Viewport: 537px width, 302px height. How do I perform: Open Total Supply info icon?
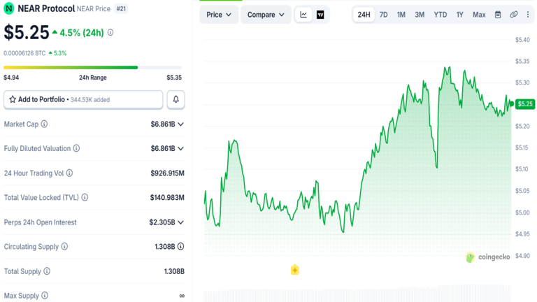47,271
